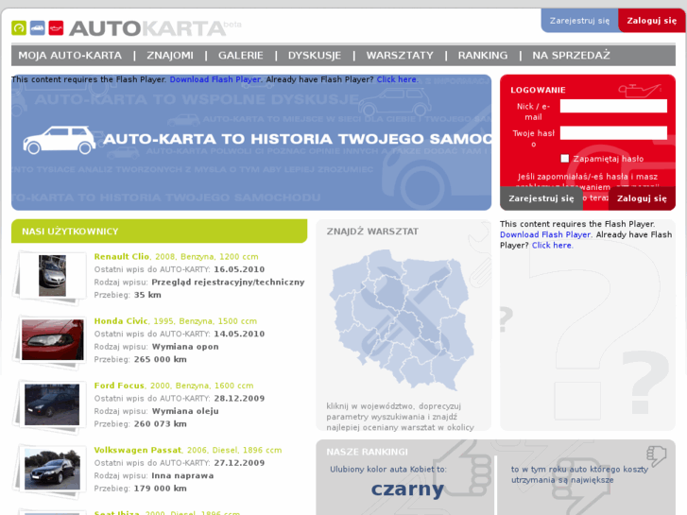Click the top Zaloguj się tab
Screen dimensions: 687x515
pos(652,21)
